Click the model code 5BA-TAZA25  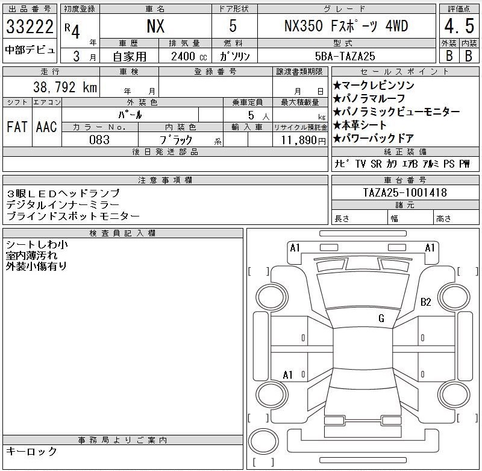click(346, 56)
